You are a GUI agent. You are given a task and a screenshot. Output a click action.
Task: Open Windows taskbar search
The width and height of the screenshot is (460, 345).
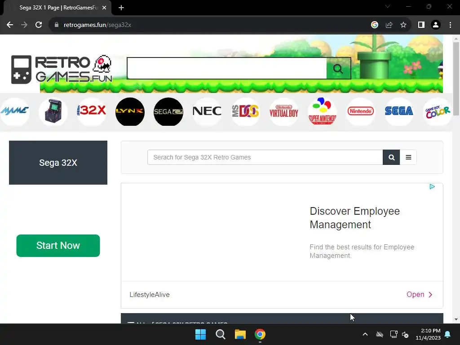tap(220, 334)
